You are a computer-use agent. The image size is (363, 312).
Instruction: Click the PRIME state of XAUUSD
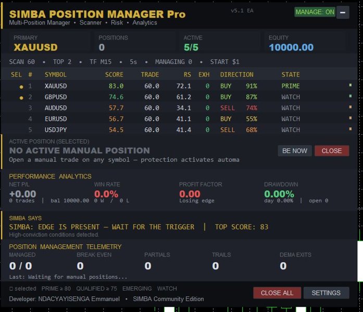click(291, 86)
